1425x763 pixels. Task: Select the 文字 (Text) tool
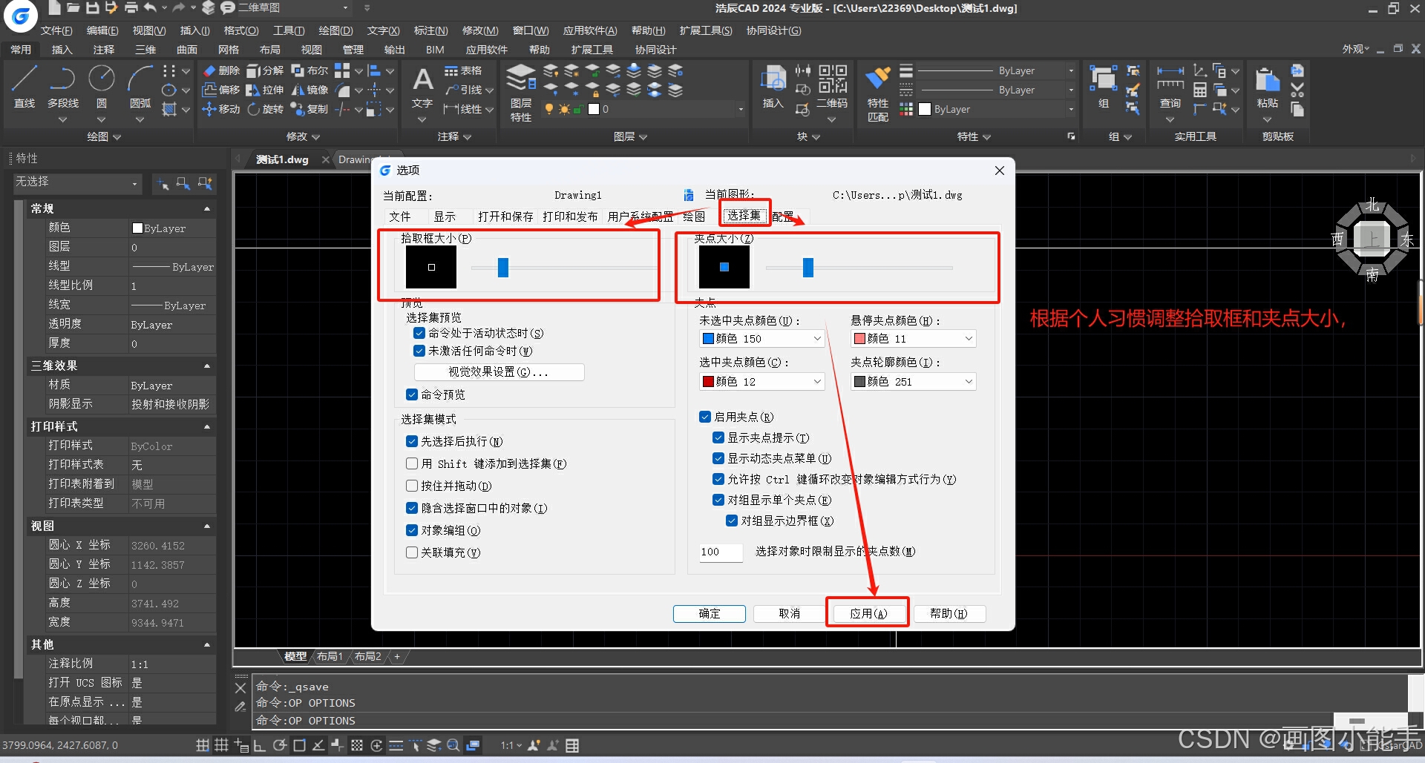pyautogui.click(x=422, y=87)
